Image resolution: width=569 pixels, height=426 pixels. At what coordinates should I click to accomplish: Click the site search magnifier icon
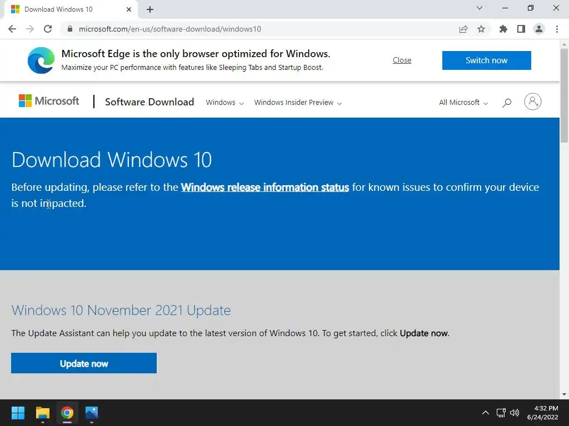[x=507, y=103]
